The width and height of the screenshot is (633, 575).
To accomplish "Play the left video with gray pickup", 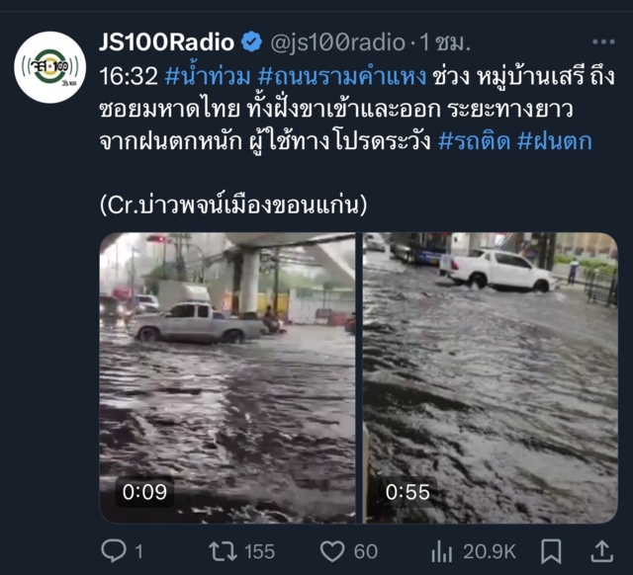I will (227, 377).
